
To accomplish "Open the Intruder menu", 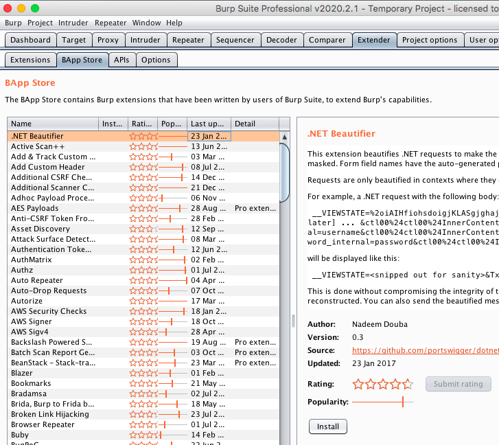I will pyautogui.click(x=73, y=23).
